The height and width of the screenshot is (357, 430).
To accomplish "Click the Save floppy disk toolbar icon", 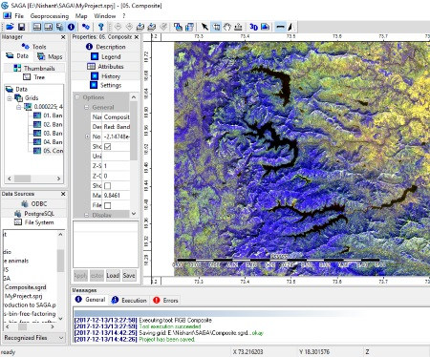I will (21, 27).
